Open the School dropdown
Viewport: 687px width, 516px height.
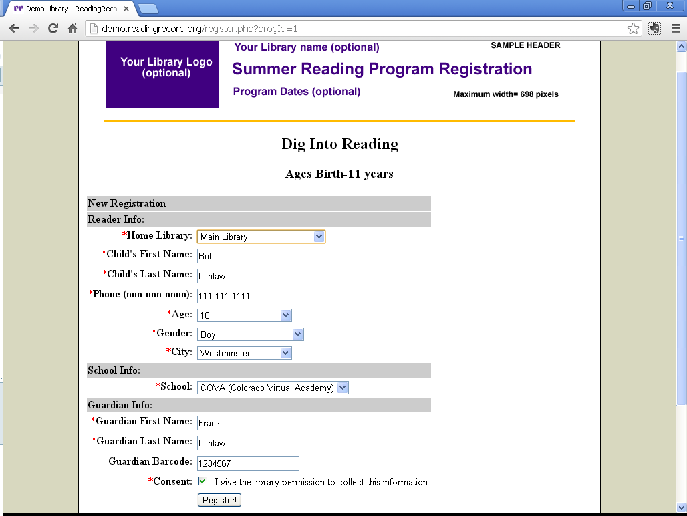[273, 388]
